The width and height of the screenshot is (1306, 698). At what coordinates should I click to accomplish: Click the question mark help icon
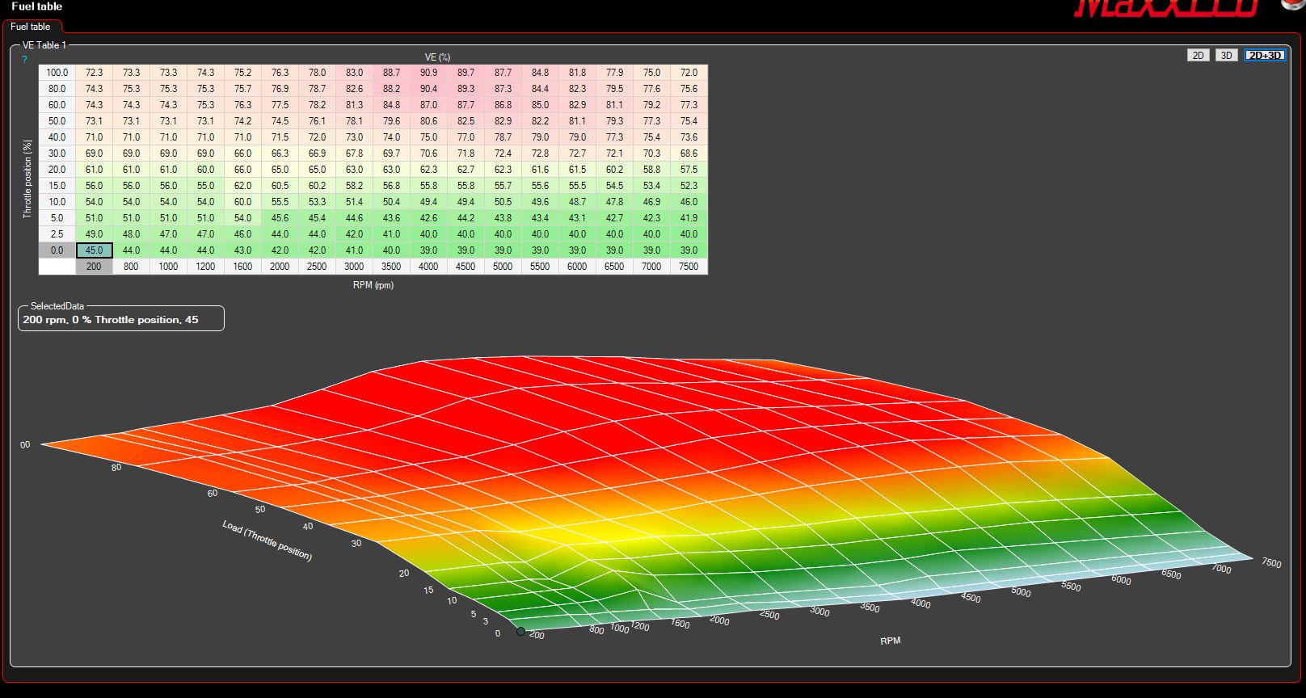pos(24,60)
